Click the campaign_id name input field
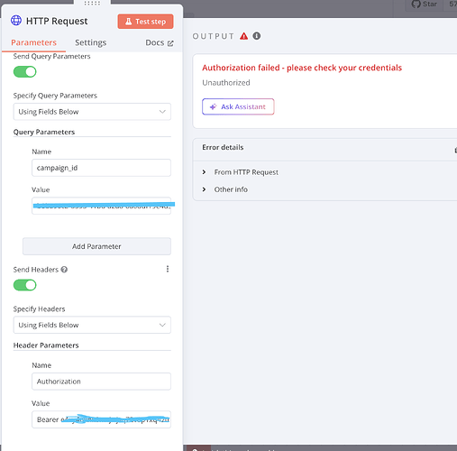Viewport: 457px width, 451px height. (101, 168)
